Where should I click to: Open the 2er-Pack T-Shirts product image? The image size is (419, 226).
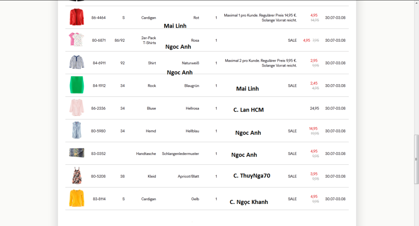pos(77,40)
